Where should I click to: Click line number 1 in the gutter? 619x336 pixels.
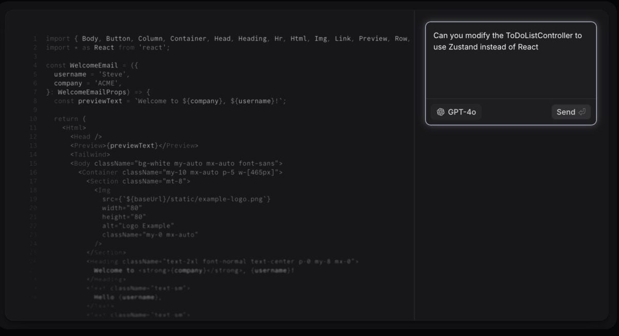pyautogui.click(x=35, y=39)
